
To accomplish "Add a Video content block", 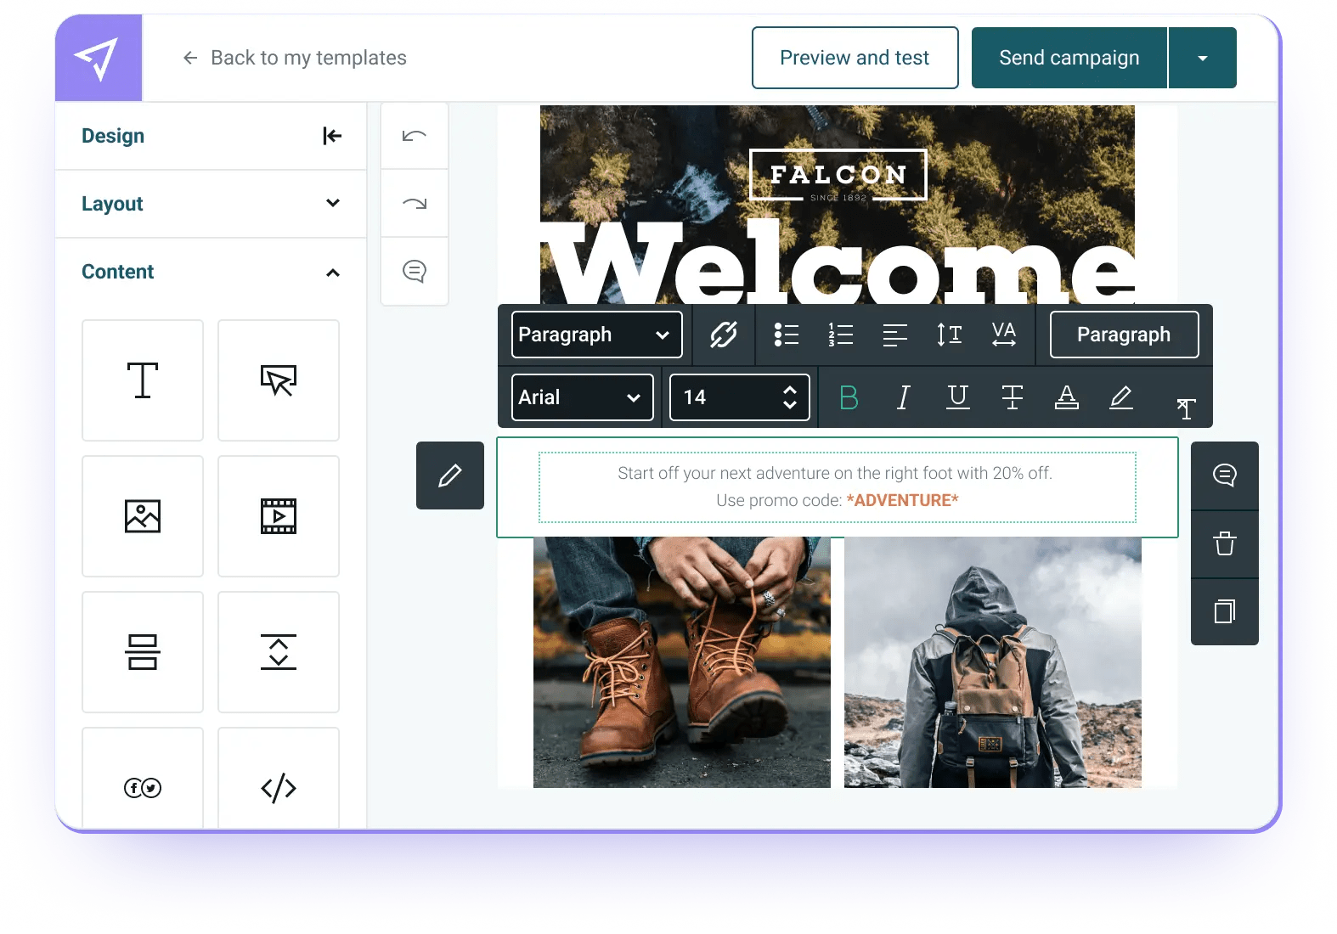I will pyautogui.click(x=279, y=516).
